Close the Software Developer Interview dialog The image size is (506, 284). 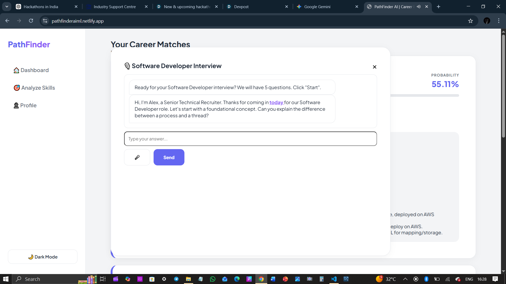click(x=374, y=67)
